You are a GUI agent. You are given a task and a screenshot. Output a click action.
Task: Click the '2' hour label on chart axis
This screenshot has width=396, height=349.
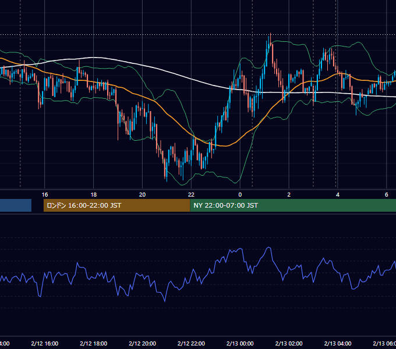click(x=289, y=194)
